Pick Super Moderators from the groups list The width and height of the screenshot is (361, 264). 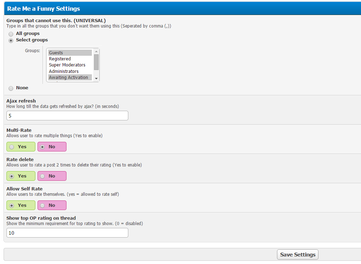(x=70, y=65)
